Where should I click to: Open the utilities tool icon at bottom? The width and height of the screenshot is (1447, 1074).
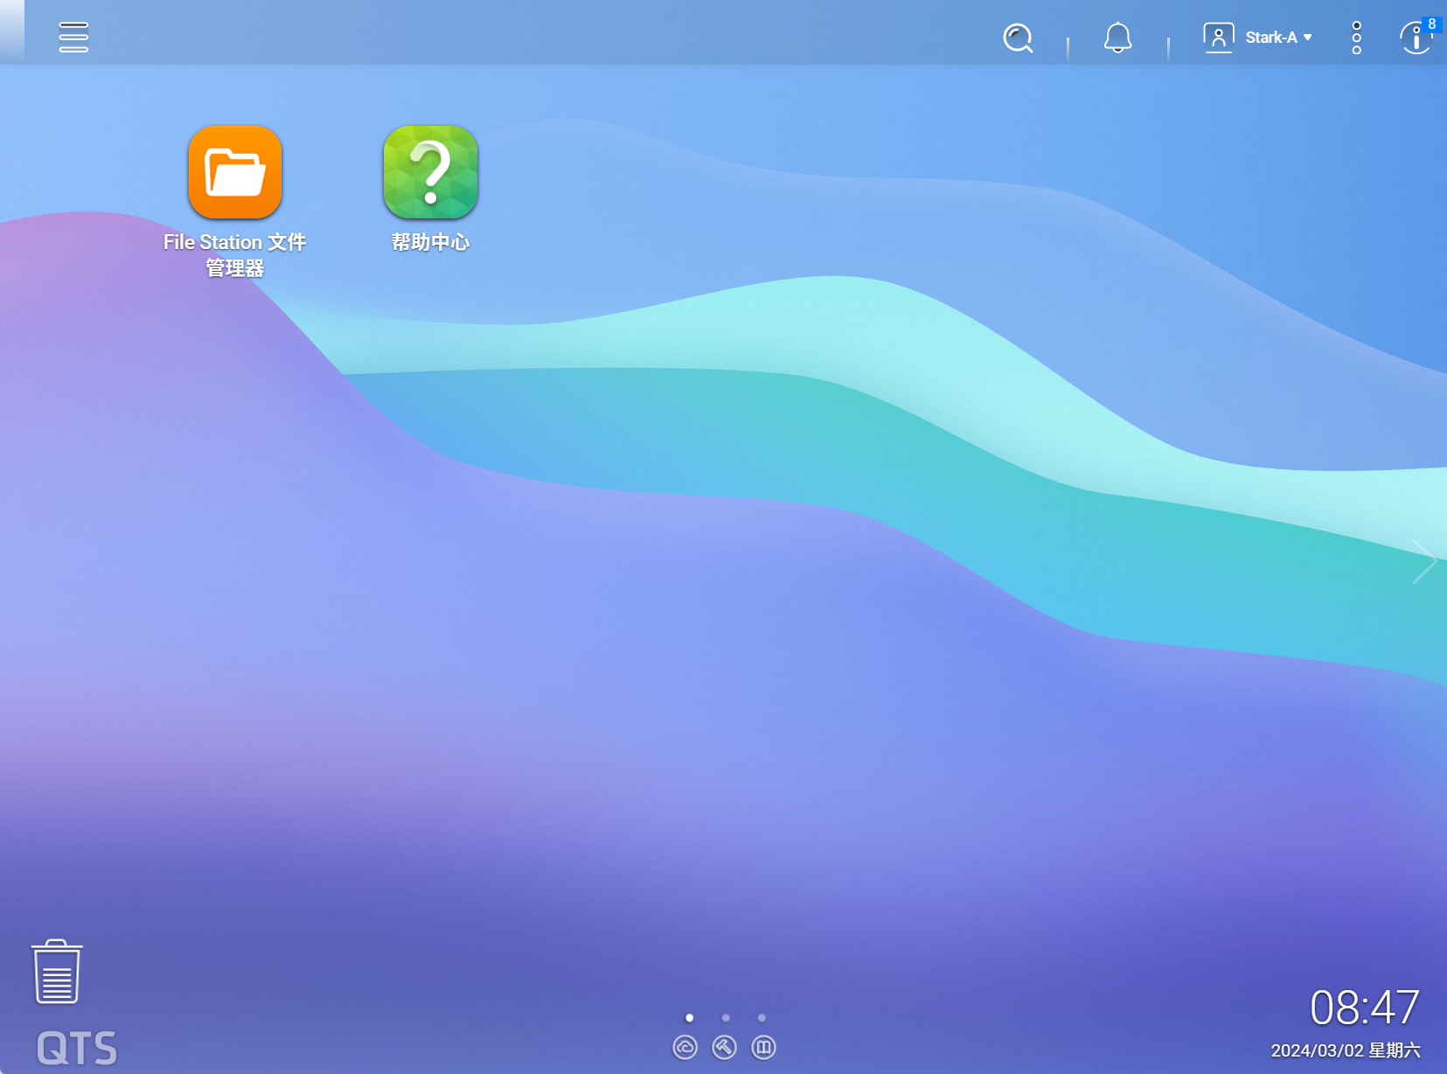point(724,1047)
